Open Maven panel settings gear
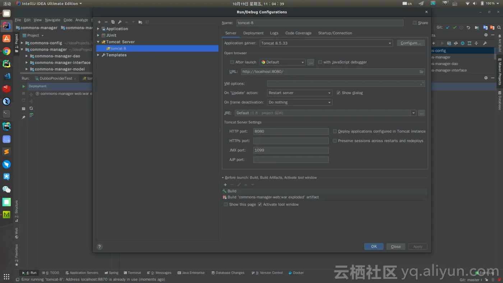Viewport: 503px width, 283px height. [486, 35]
